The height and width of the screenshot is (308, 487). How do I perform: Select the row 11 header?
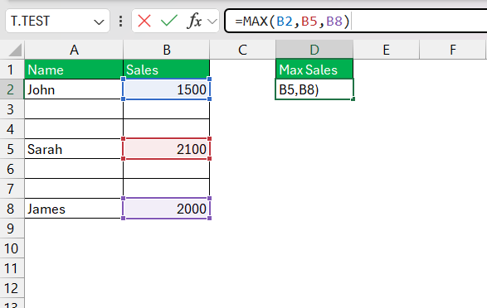tap(12, 268)
